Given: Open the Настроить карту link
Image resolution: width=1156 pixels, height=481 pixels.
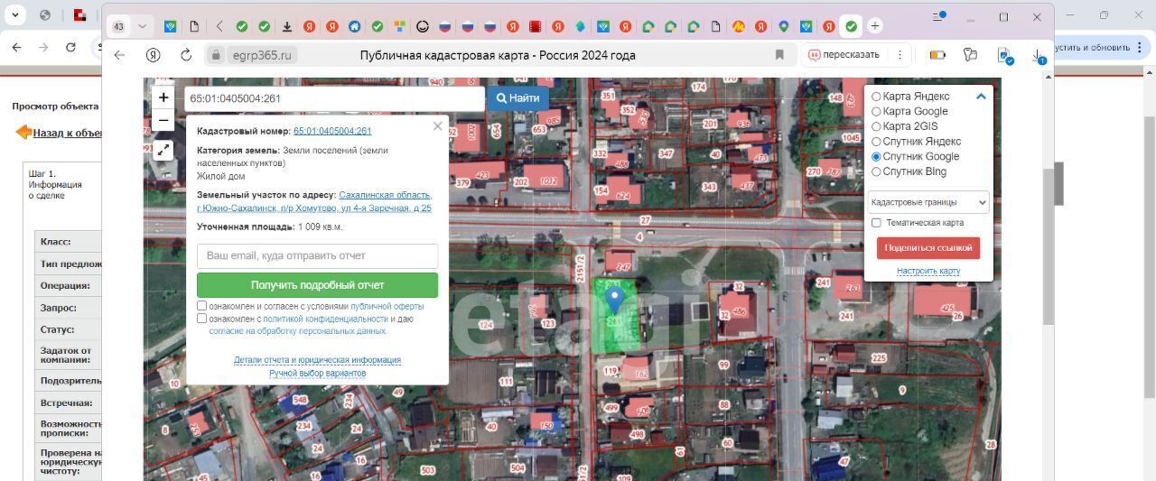Looking at the screenshot, I should click(x=928, y=271).
